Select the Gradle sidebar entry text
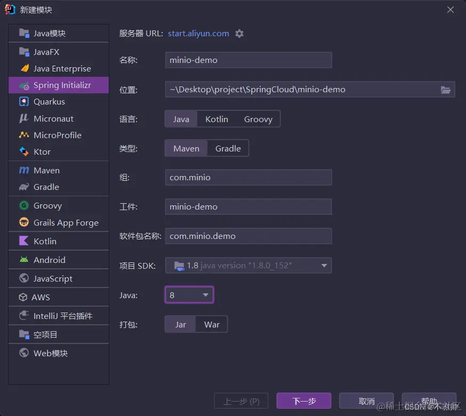The width and height of the screenshot is (466, 416). click(46, 187)
